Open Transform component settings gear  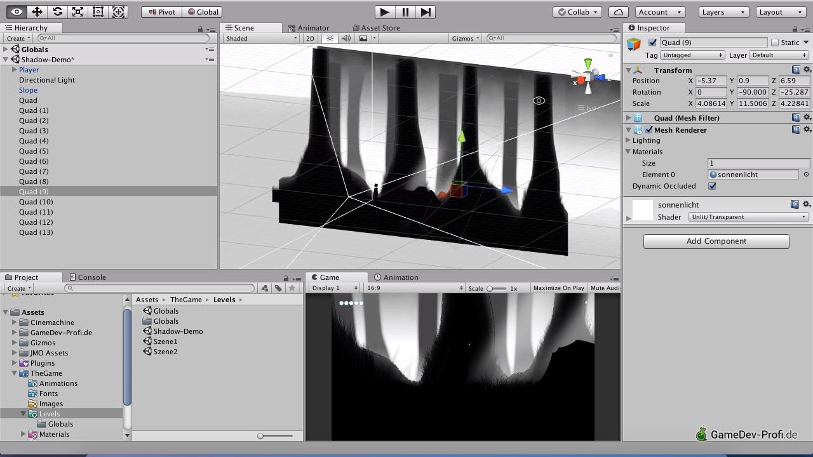click(807, 70)
